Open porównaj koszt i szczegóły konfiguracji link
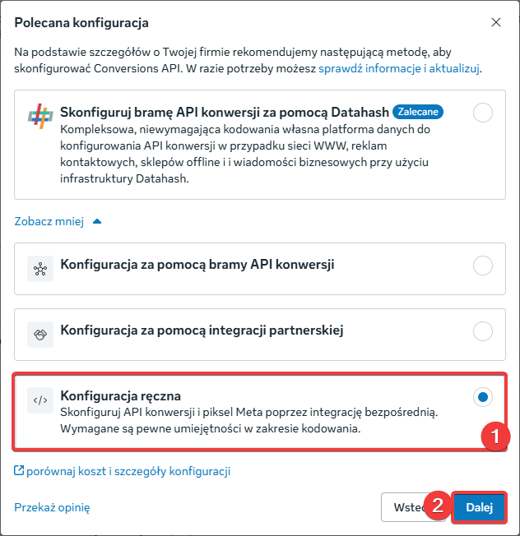 click(128, 471)
